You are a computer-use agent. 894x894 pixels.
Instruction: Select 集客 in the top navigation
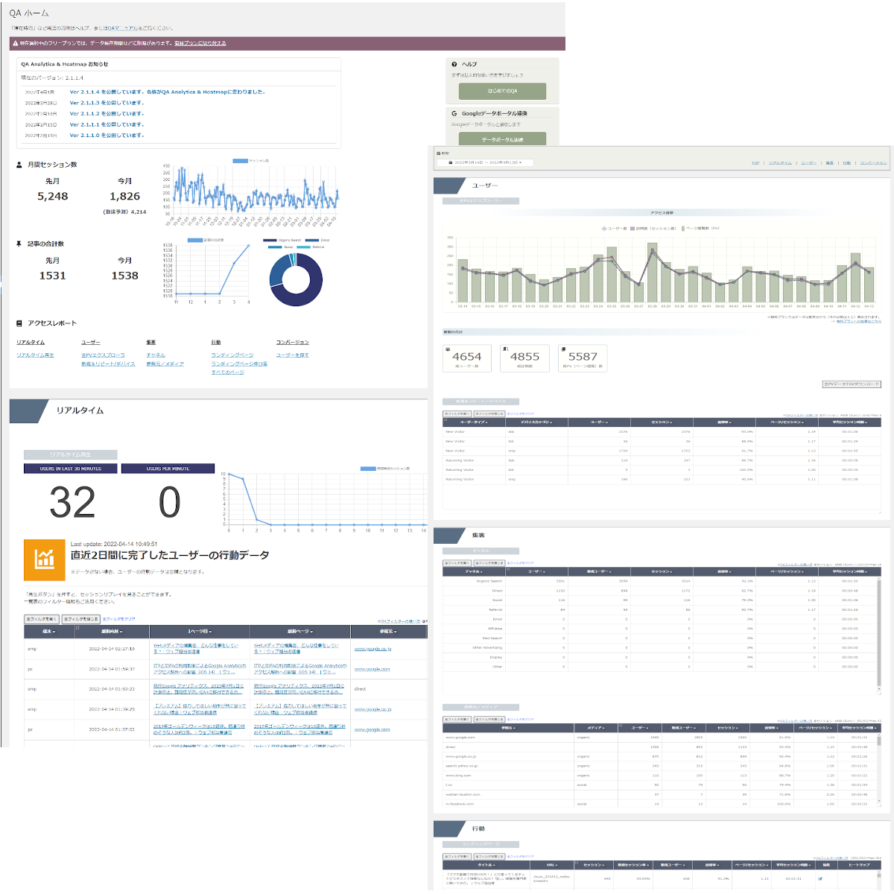pyautogui.click(x=830, y=162)
